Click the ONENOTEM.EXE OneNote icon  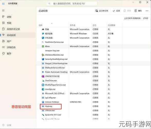click(x=43, y=76)
